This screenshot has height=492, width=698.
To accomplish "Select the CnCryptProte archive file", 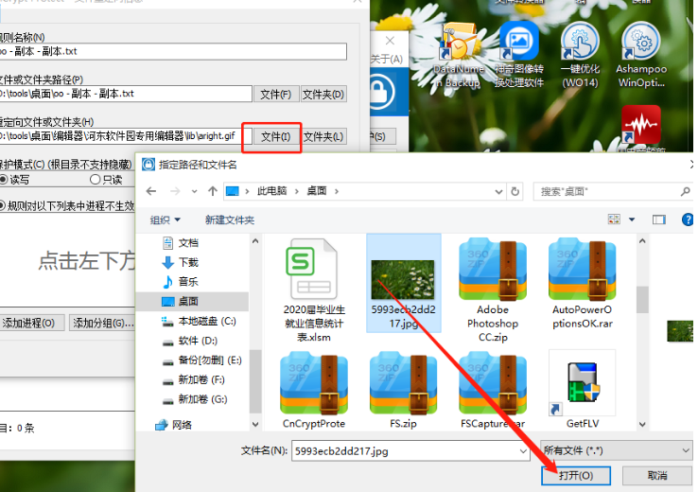I will [x=314, y=390].
